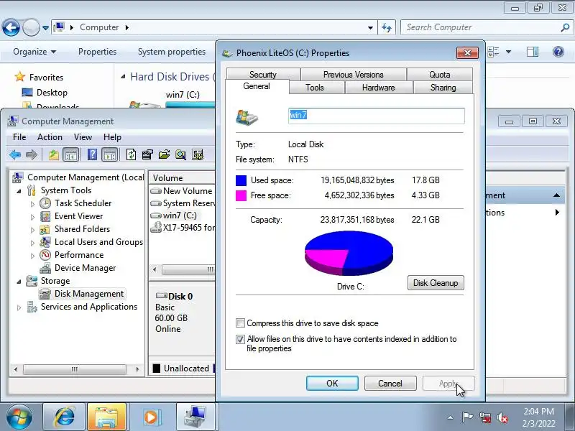
Task: Collapse the Storage tree node
Action: tap(19, 282)
